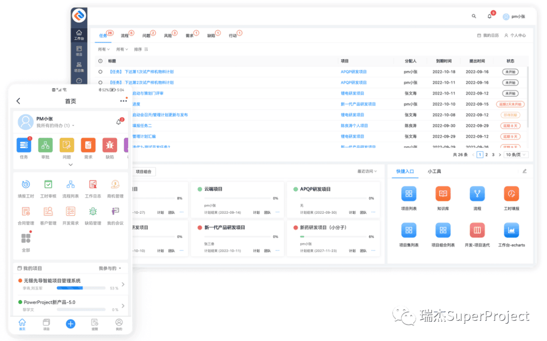The image size is (547, 341).
Task: Switch to the 行动 tab
Action: [232, 35]
